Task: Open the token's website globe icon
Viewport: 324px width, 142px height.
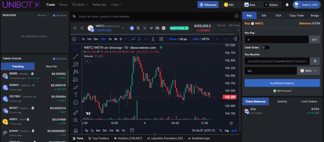Action: (138, 28)
